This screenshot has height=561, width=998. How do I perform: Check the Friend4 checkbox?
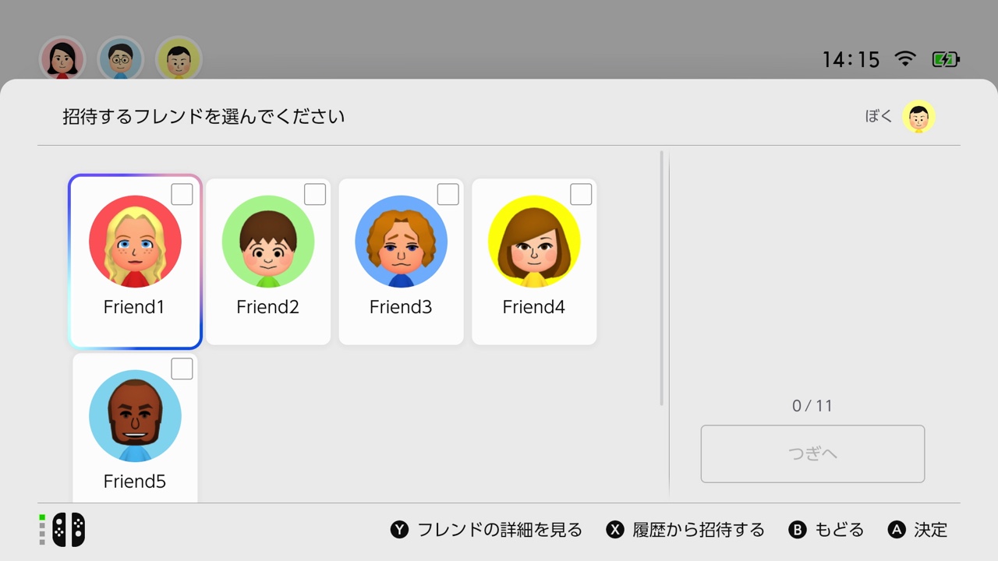pos(581,195)
